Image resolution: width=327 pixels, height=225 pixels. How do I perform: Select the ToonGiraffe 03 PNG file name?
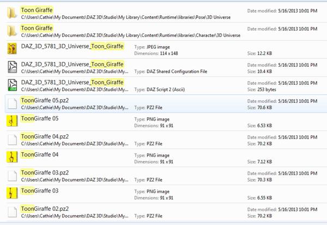pos(40,191)
